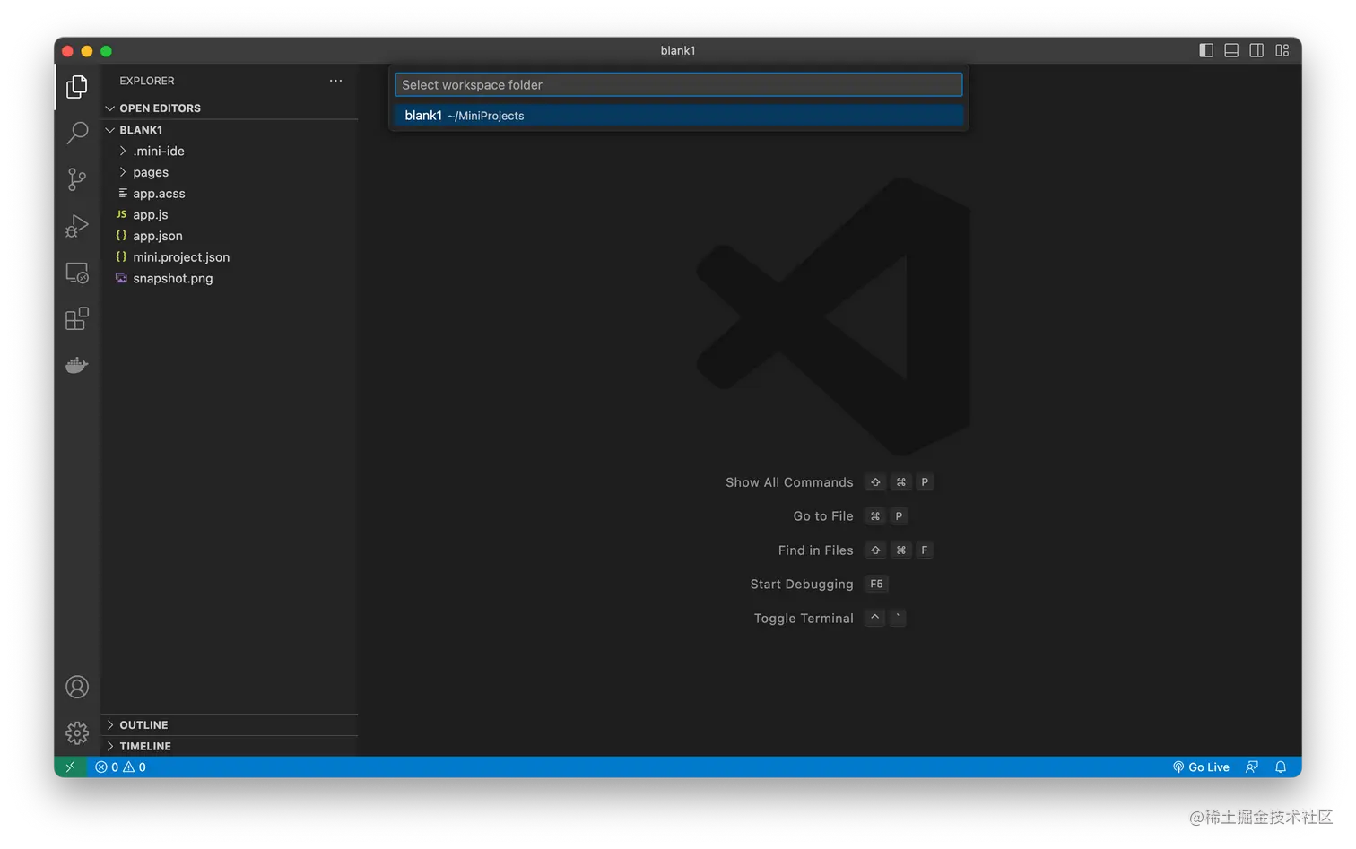Toggle bottom panel layout icon
The width and height of the screenshot is (1356, 849).
[x=1231, y=50]
